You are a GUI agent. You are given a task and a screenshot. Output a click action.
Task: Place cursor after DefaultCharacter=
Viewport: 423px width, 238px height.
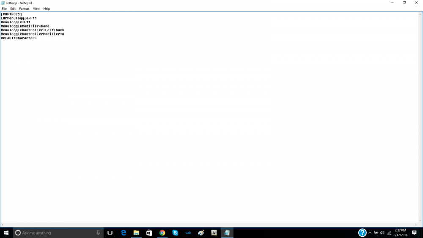[x=37, y=38]
